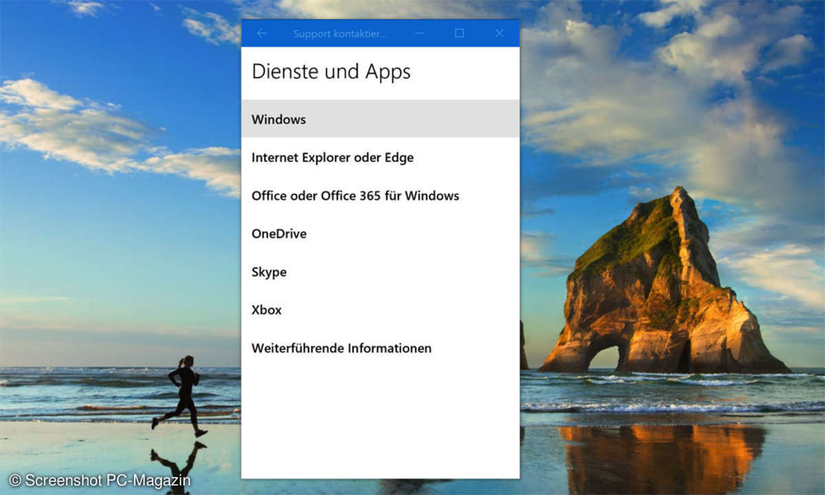Select the OneDrive entry
The image size is (825, 495).
click(380, 234)
